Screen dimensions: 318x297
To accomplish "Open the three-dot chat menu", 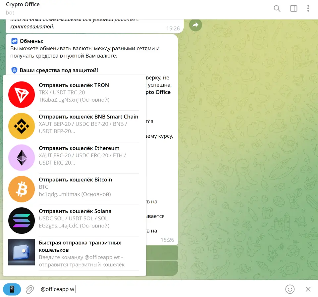I will 308,9.
